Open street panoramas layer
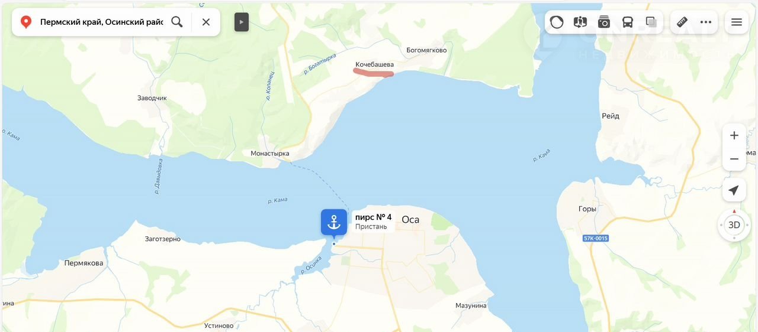758x332 pixels. 580,22
